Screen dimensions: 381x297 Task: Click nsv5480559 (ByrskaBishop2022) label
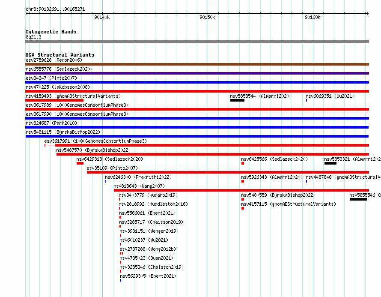click(x=278, y=195)
